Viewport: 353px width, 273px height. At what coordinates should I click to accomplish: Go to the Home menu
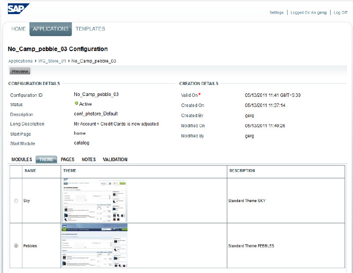[x=18, y=29]
